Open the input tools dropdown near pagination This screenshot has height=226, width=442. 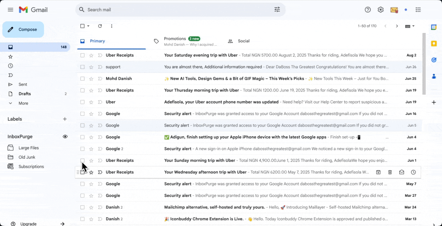pyautogui.click(x=410, y=26)
